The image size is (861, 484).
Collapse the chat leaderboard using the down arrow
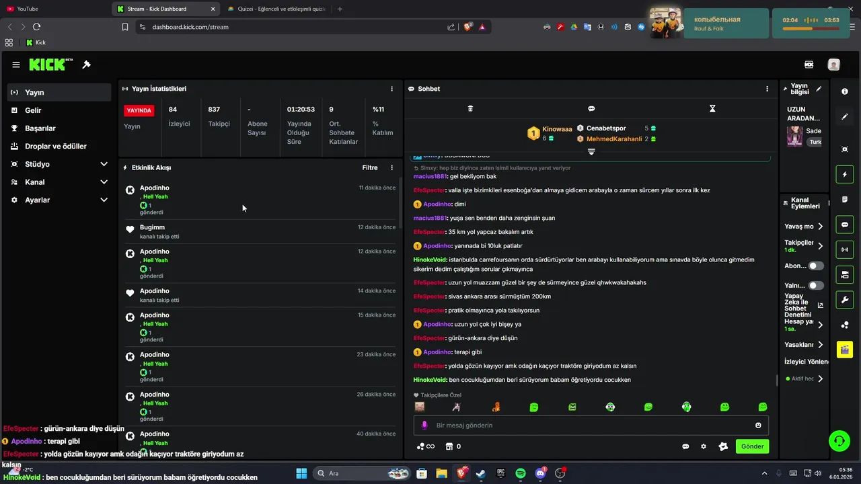tap(591, 152)
